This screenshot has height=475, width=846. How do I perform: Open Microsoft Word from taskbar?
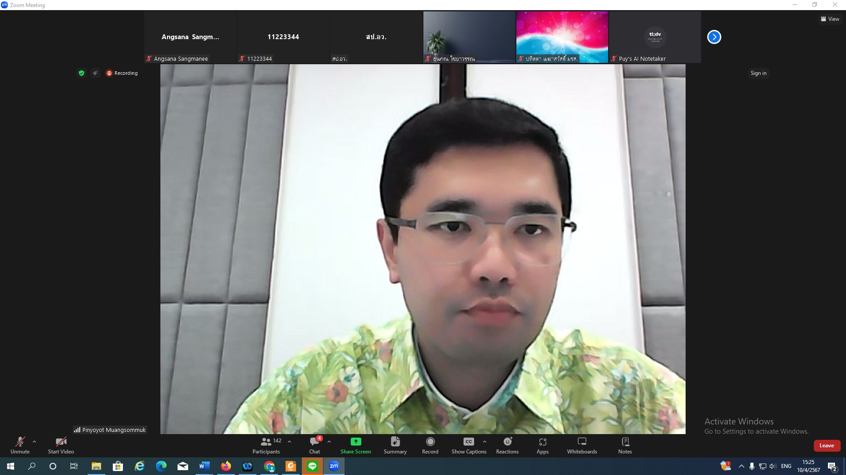[x=204, y=466]
